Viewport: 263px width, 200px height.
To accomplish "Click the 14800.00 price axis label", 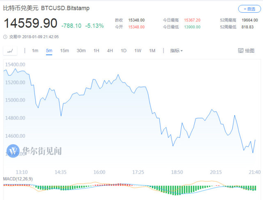I will [x=15, y=118].
